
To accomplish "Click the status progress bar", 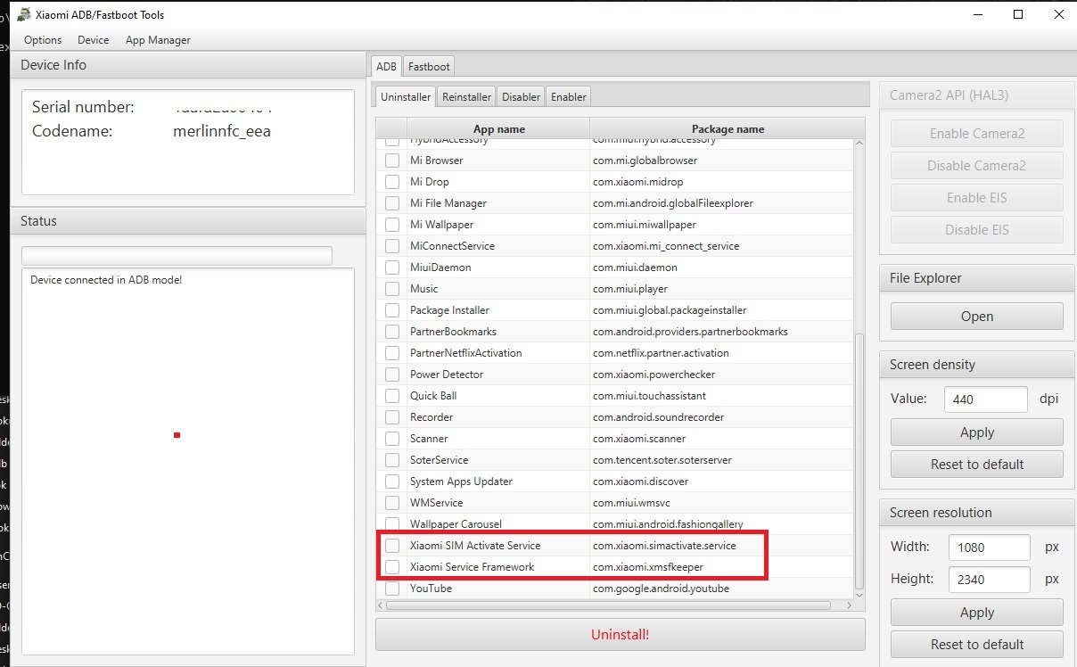I will point(177,256).
